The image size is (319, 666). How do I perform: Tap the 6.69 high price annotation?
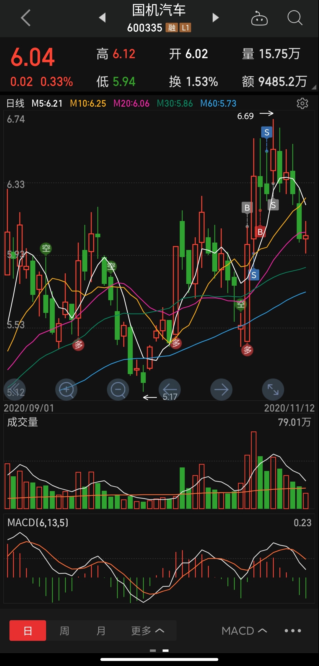point(245,116)
